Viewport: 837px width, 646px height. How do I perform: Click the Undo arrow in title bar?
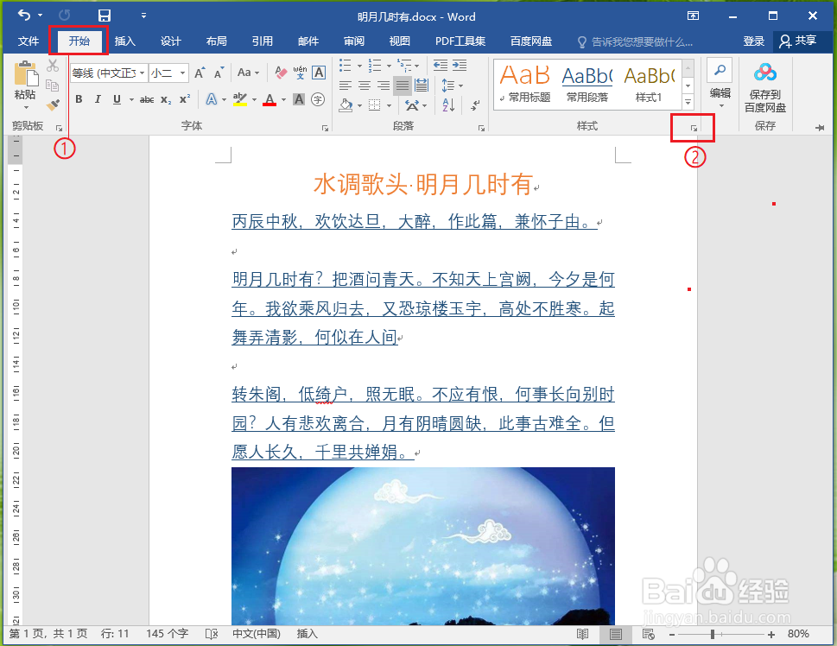tap(24, 15)
